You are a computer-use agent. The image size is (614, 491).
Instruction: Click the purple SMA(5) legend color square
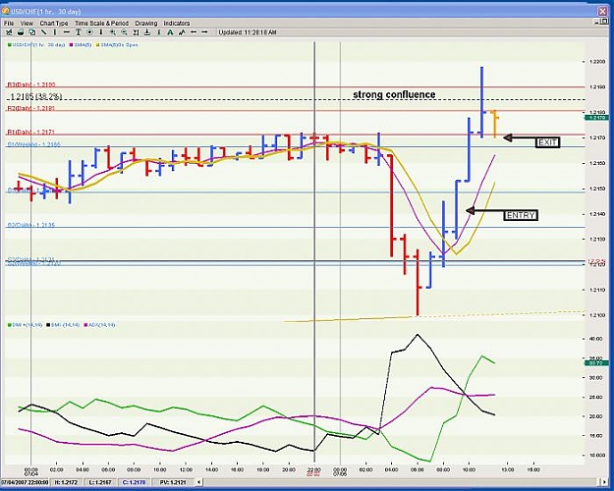[x=72, y=45]
